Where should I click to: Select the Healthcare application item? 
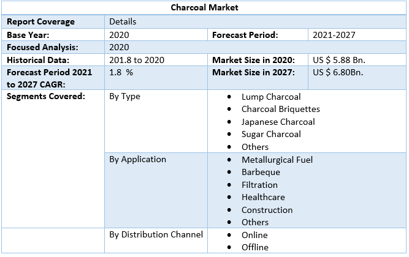pyautogui.click(x=263, y=197)
